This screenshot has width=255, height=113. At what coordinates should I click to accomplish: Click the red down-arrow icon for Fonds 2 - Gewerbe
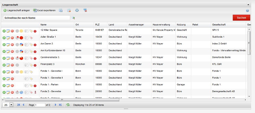click(35, 92)
